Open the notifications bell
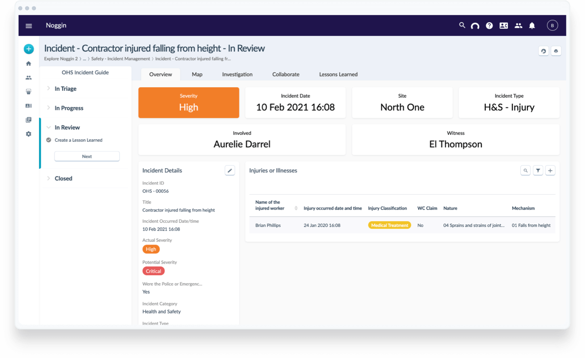The height and width of the screenshot is (358, 585). point(532,26)
